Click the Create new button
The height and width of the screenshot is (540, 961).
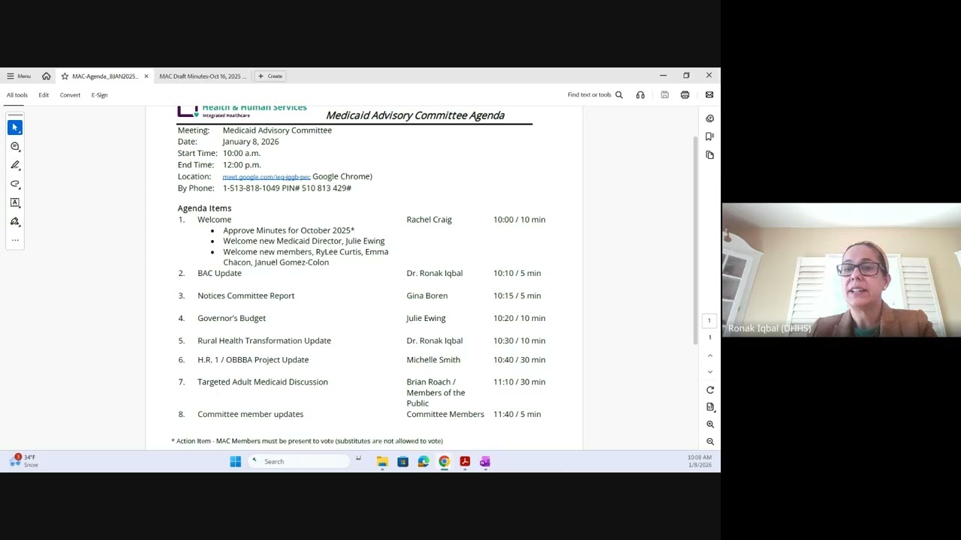[x=270, y=76]
